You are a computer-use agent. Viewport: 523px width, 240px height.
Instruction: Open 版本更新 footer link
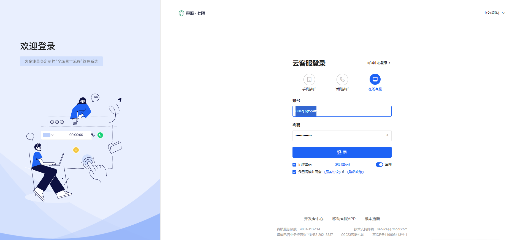point(372,219)
